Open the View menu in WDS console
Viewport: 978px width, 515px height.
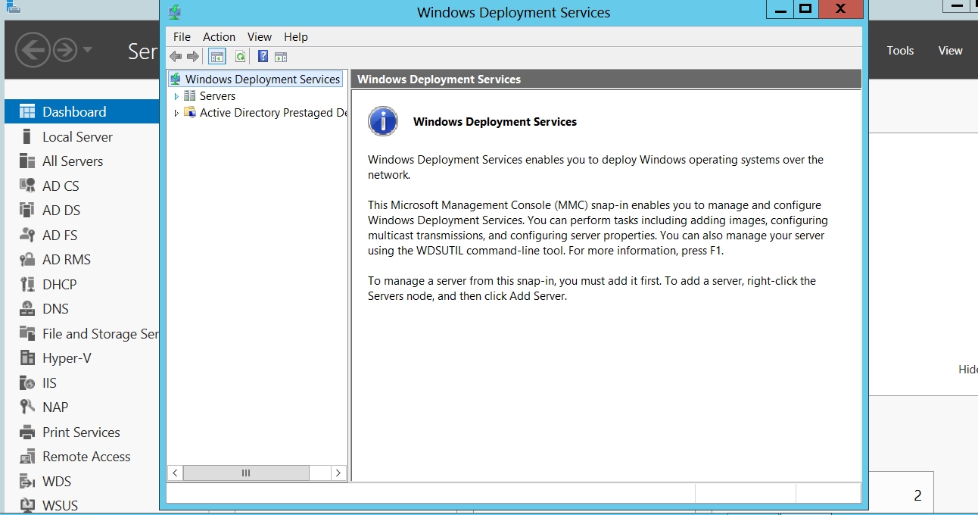259,37
